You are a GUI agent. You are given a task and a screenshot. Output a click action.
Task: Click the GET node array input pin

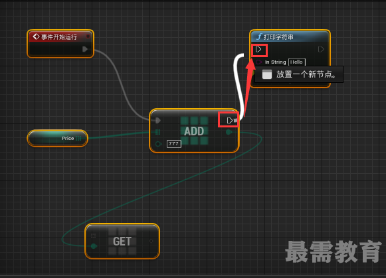pyautogui.click(x=93, y=236)
